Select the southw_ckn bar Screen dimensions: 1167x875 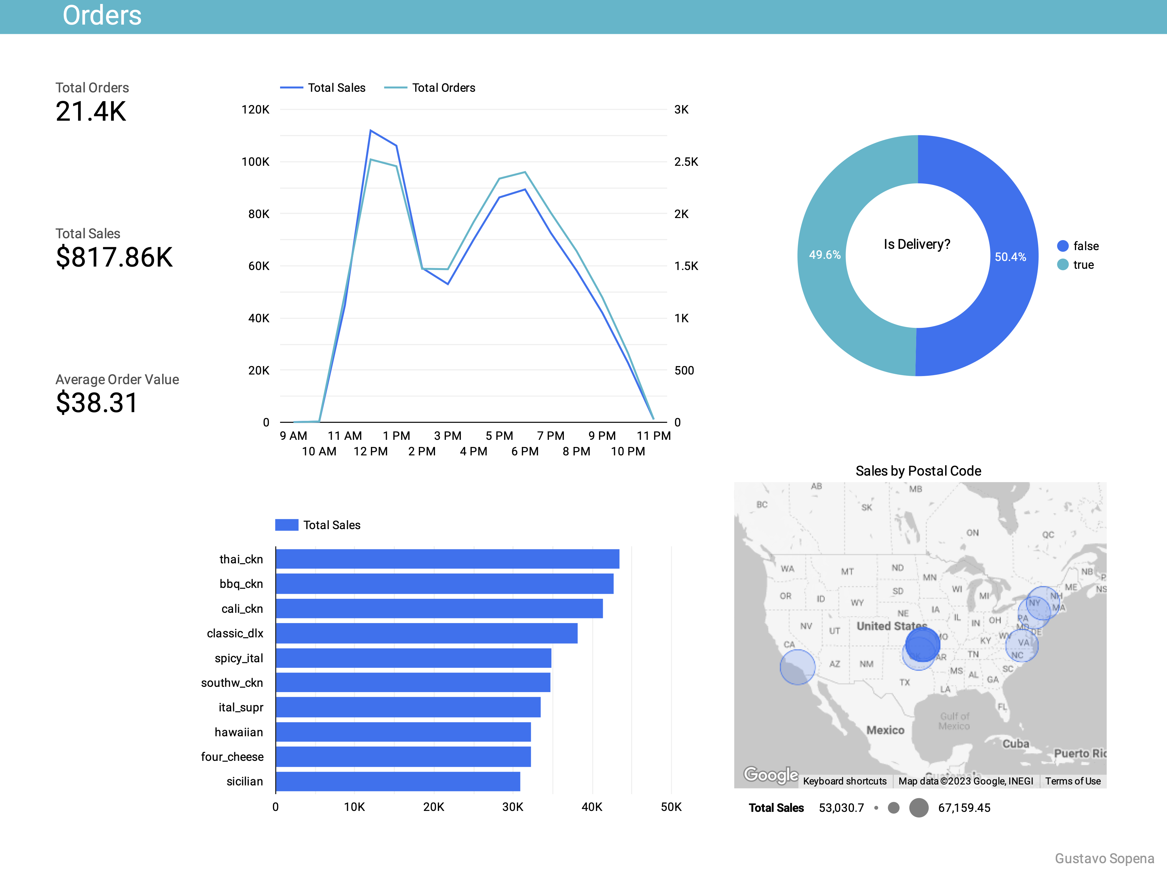pos(413,682)
